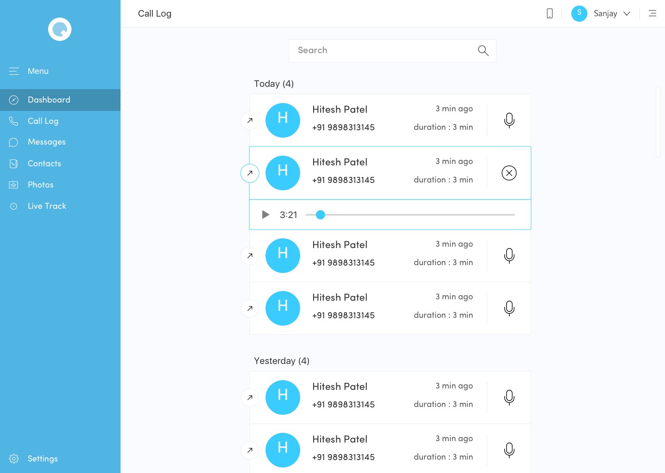
Task: Open Settings at the sidebar bottom
Action: tap(42, 459)
